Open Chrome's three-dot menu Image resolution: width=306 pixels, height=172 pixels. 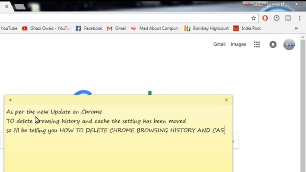coord(300,18)
